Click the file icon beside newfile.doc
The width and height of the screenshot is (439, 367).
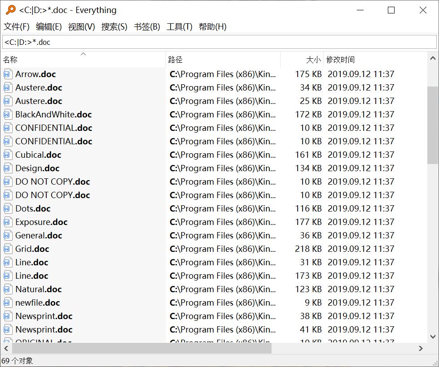click(7, 303)
